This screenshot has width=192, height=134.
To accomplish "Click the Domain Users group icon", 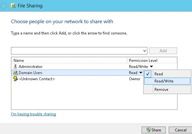I will pyautogui.click(x=16, y=73).
